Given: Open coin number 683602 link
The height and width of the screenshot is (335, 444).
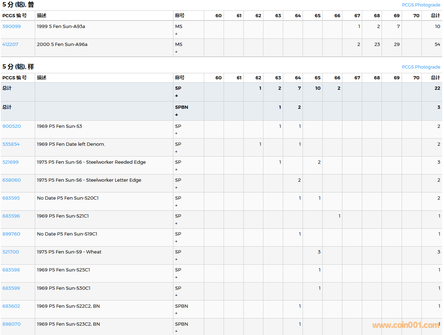Looking at the screenshot, I should 11,306.
